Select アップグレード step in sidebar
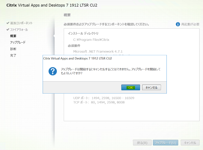Image resolution: width=203 pixels, height=150 pixels. coord(18,43)
